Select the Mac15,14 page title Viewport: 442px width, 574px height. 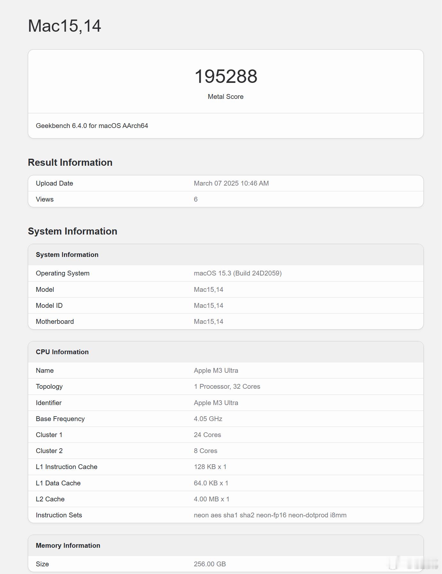point(65,26)
